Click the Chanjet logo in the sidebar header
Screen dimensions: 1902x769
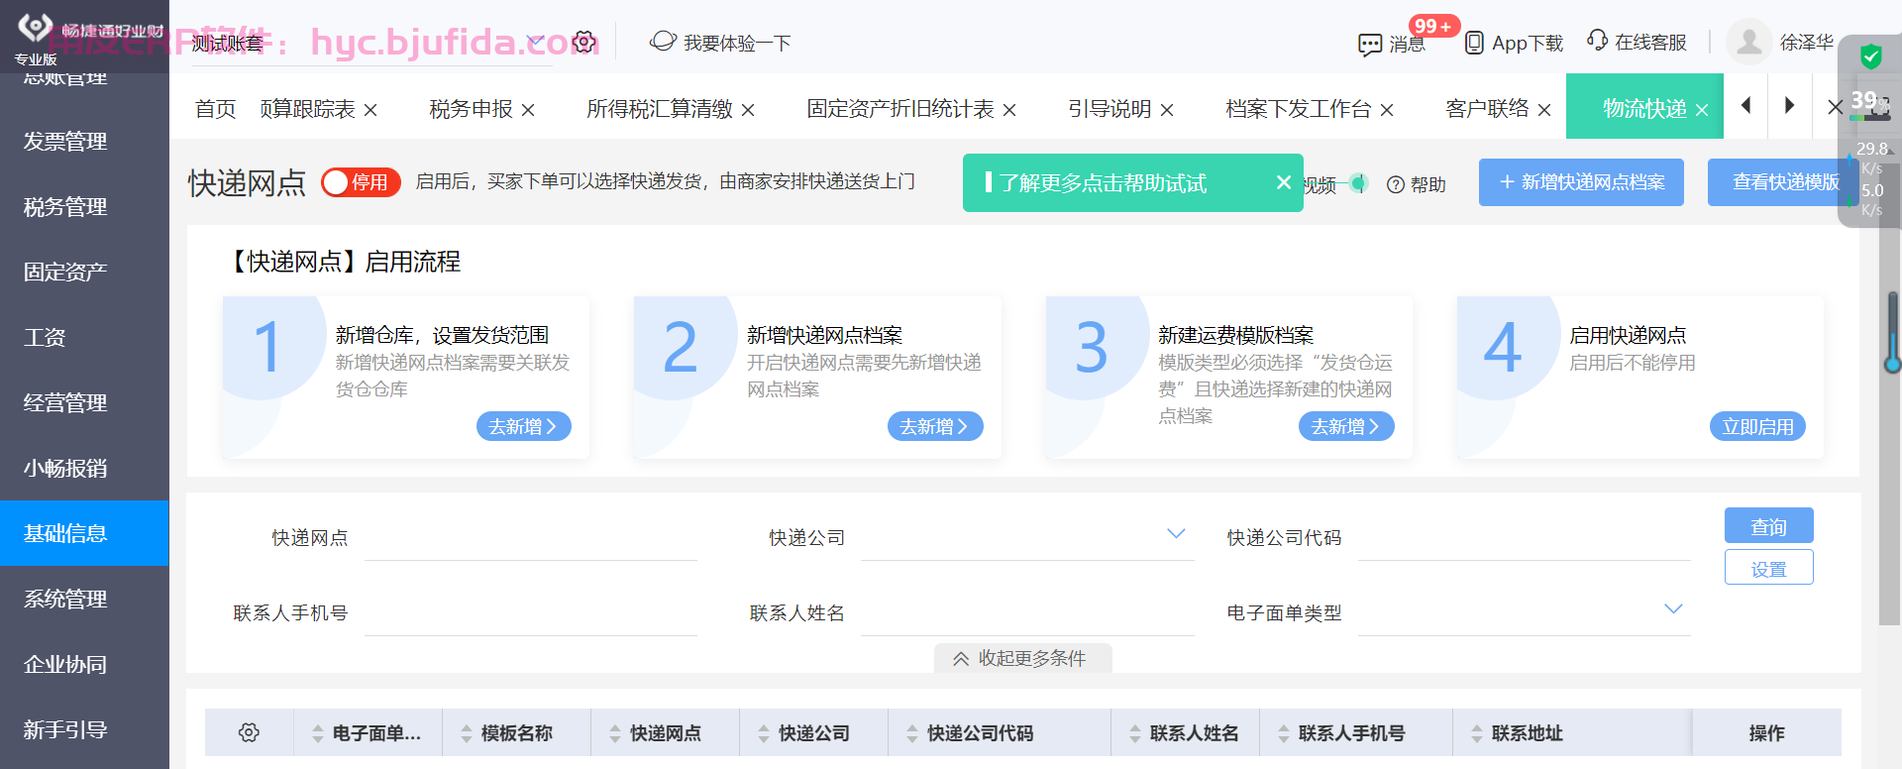click(35, 28)
